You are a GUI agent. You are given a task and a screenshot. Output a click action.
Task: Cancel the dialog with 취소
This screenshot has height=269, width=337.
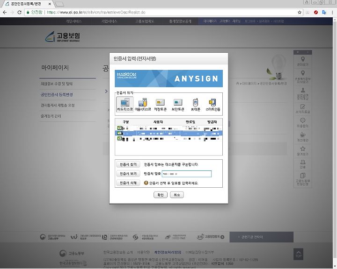click(176, 195)
